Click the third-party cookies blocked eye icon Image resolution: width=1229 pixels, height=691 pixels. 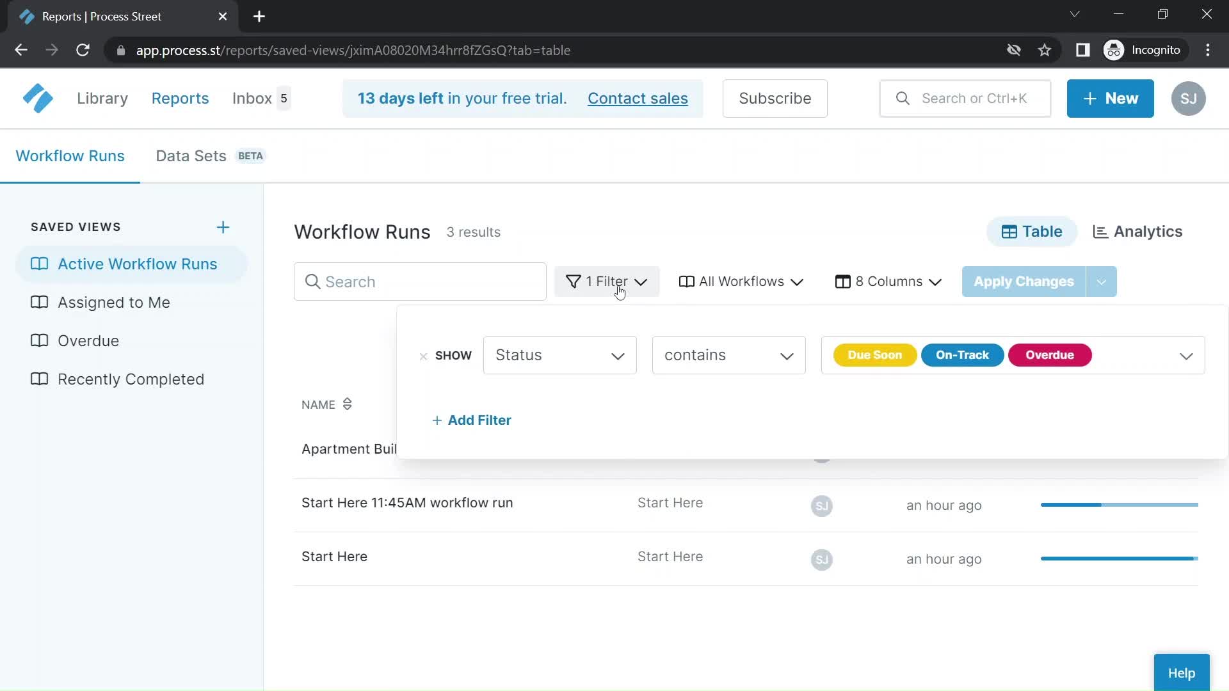pos(1013,50)
